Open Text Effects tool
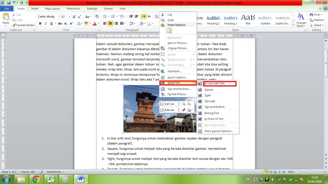This screenshot has height=184, width=328. coord(79,23)
